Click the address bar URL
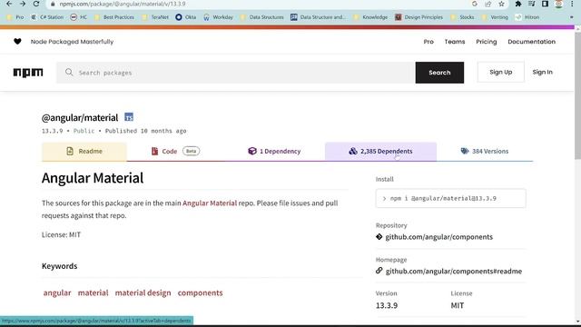Image resolution: width=581 pixels, height=327 pixels. [123, 4]
